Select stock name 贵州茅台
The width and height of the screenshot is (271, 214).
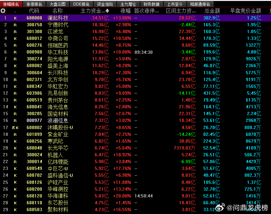pyautogui.click(x=58, y=100)
